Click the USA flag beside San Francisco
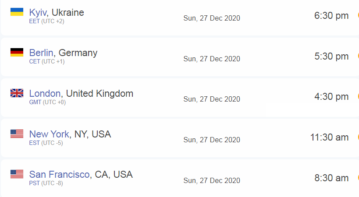Viewport: 359px width, 197px height. click(x=17, y=174)
